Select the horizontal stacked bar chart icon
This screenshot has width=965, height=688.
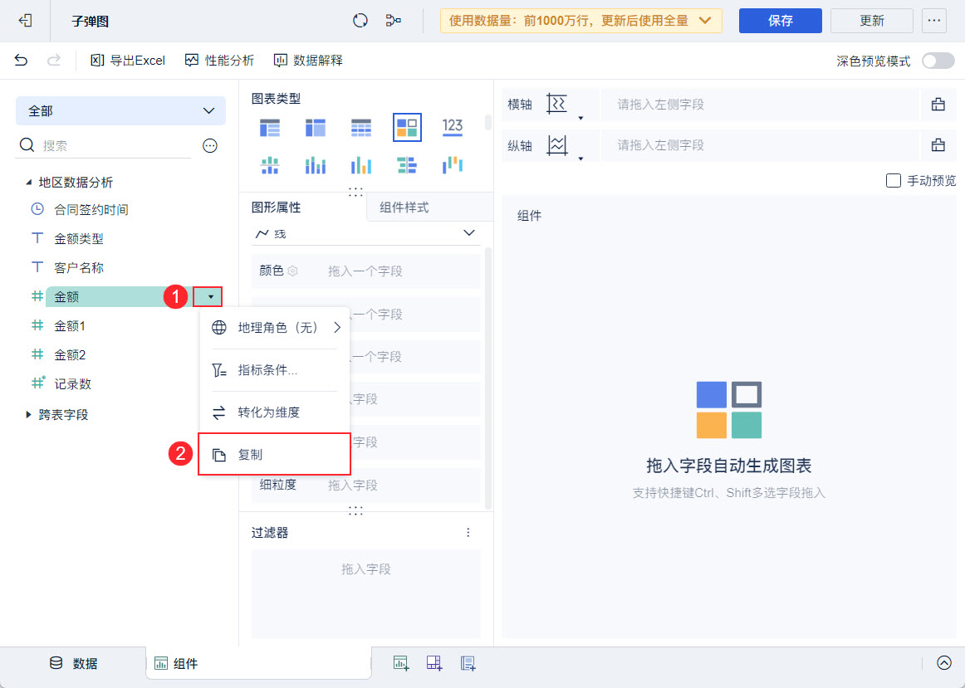click(x=407, y=165)
